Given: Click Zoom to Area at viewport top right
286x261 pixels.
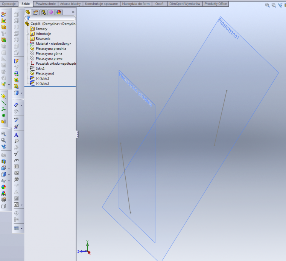Looking at the screenshot, I should tap(274, 5).
